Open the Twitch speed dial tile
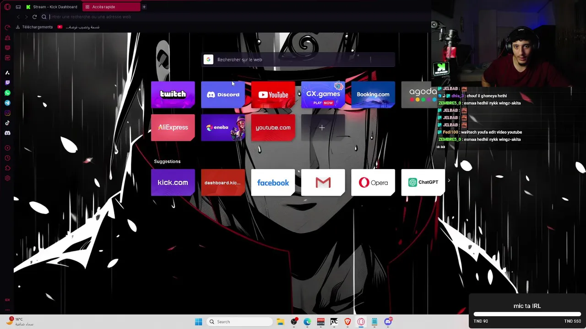Screen dimensions: 586x329 pyautogui.click(x=173, y=95)
